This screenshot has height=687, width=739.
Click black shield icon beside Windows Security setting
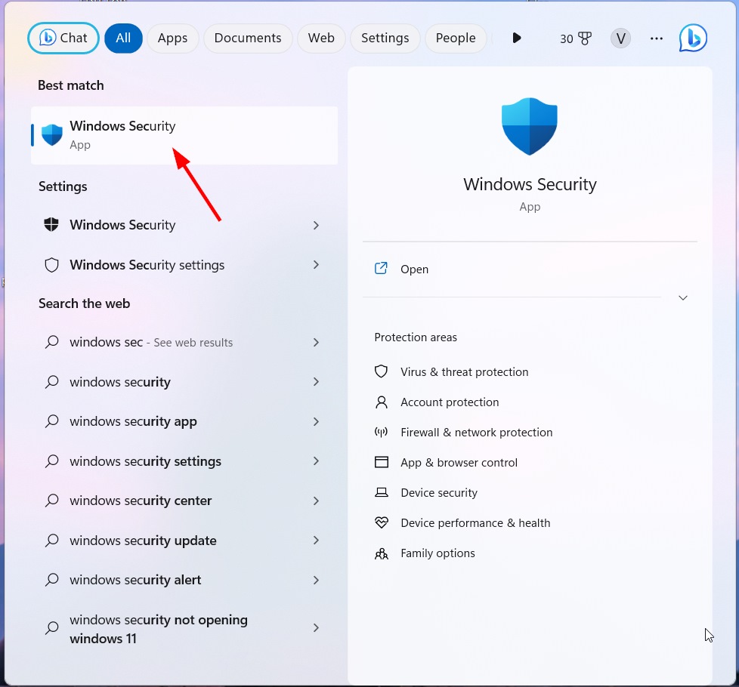(51, 225)
